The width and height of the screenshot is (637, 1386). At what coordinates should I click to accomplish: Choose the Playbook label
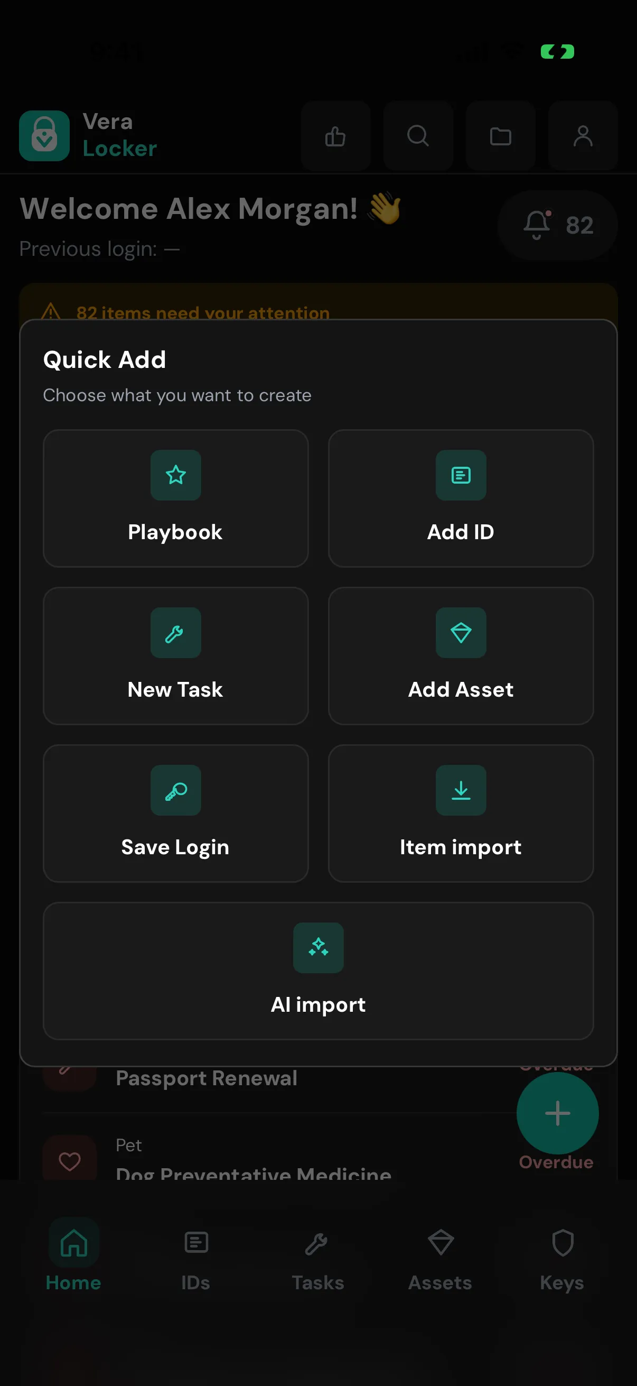point(175,532)
